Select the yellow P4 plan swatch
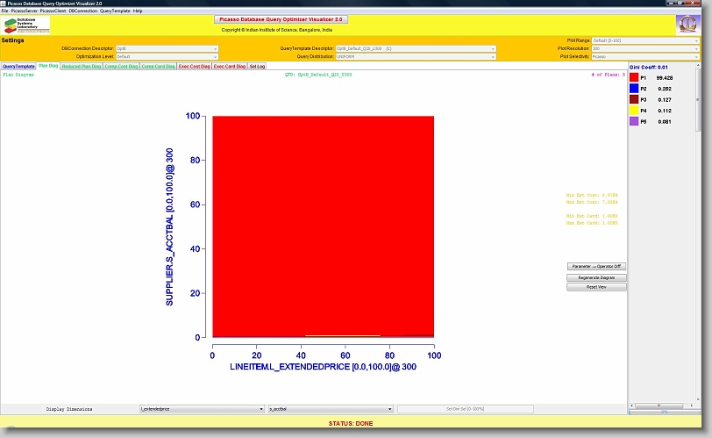This screenshot has width=712, height=438. pos(635,111)
